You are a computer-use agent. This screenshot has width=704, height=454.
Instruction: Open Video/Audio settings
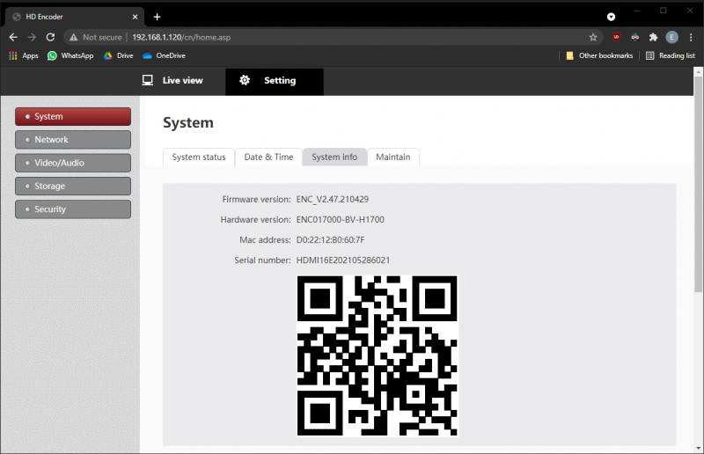click(x=73, y=163)
